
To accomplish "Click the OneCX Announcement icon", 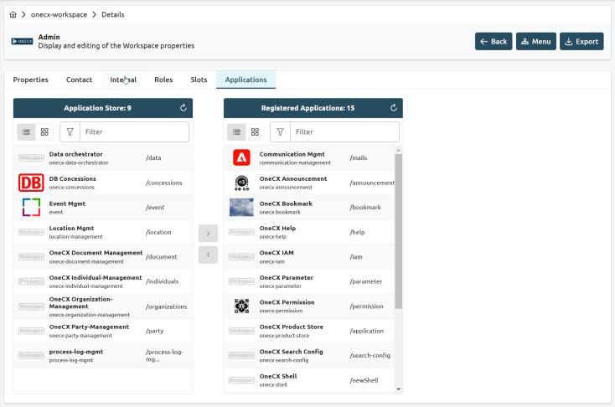I will coord(241,183).
